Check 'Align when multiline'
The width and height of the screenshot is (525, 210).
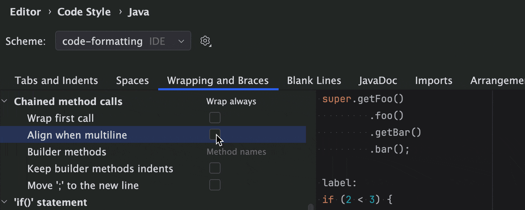point(215,134)
